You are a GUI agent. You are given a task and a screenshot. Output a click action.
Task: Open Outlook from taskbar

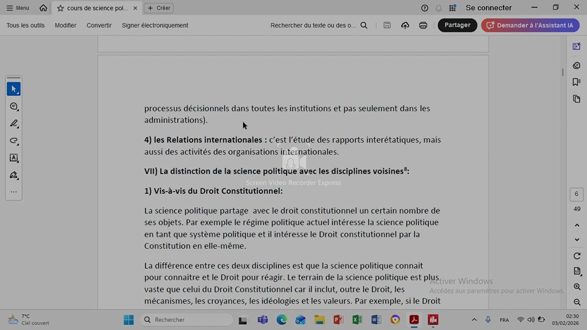pyautogui.click(x=300, y=319)
